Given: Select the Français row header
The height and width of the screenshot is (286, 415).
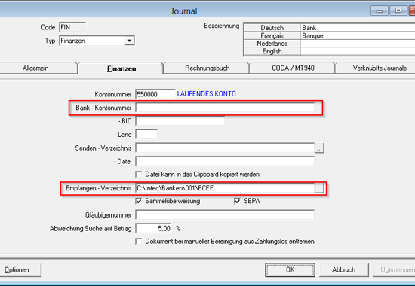Looking at the screenshot, I should 272,35.
